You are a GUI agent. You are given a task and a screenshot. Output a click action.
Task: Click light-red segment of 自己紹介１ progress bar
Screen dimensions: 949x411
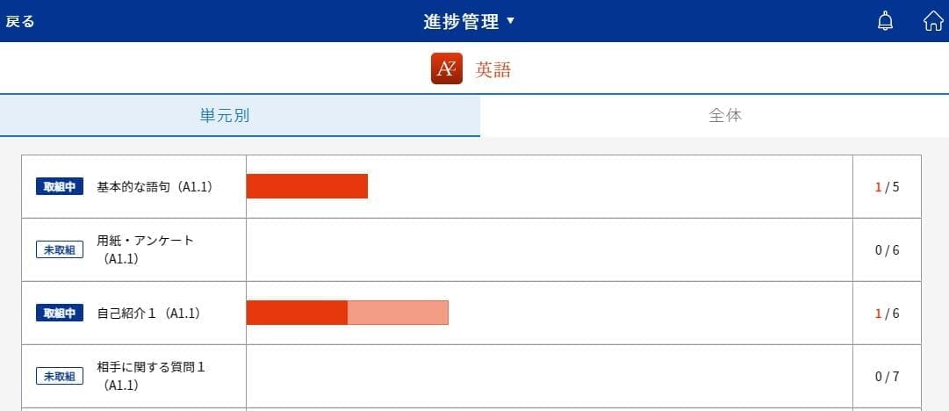click(398, 313)
